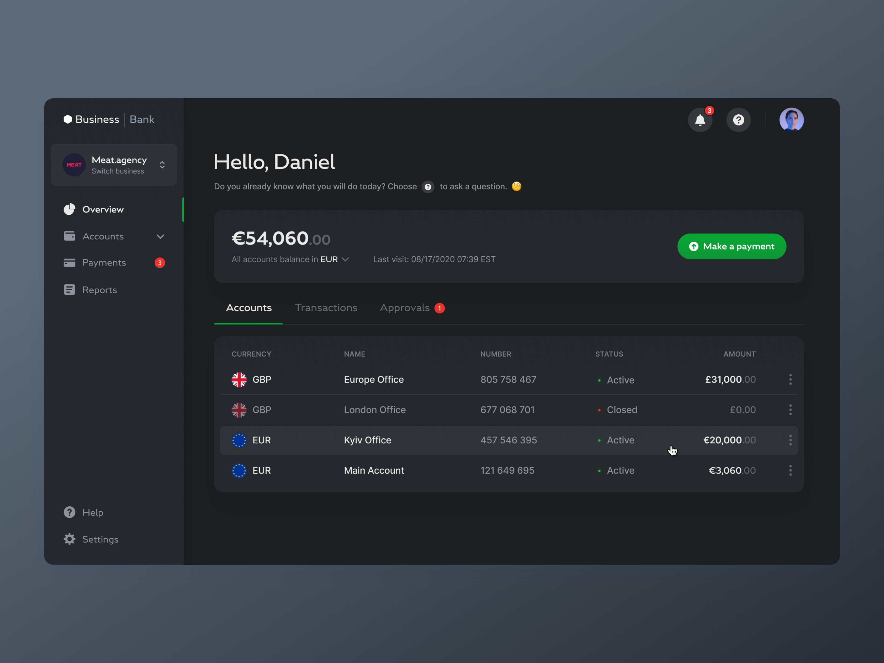884x663 pixels.
Task: Click the Help icon in sidebar
Action: point(70,512)
